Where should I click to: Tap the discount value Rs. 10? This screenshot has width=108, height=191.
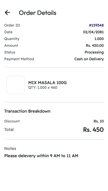99,121
